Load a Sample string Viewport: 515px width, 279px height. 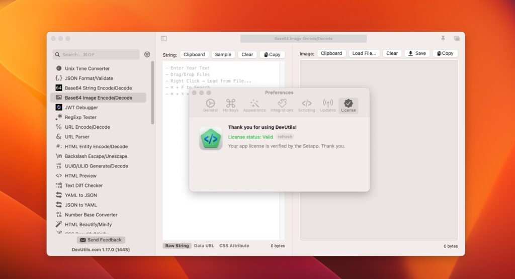pyautogui.click(x=223, y=54)
